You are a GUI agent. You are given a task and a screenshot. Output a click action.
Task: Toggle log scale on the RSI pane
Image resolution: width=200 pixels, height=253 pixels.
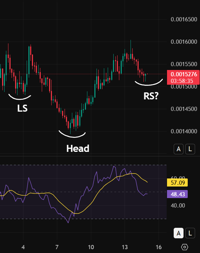[x=190, y=233]
